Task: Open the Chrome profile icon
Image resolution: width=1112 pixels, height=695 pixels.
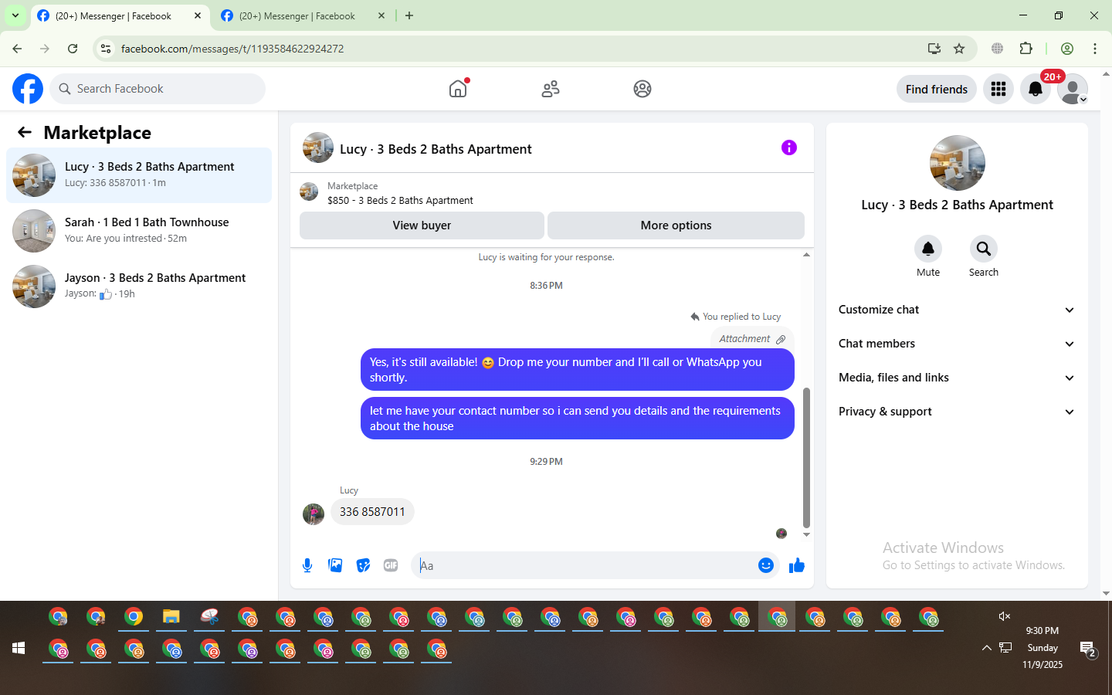Action: [1067, 49]
